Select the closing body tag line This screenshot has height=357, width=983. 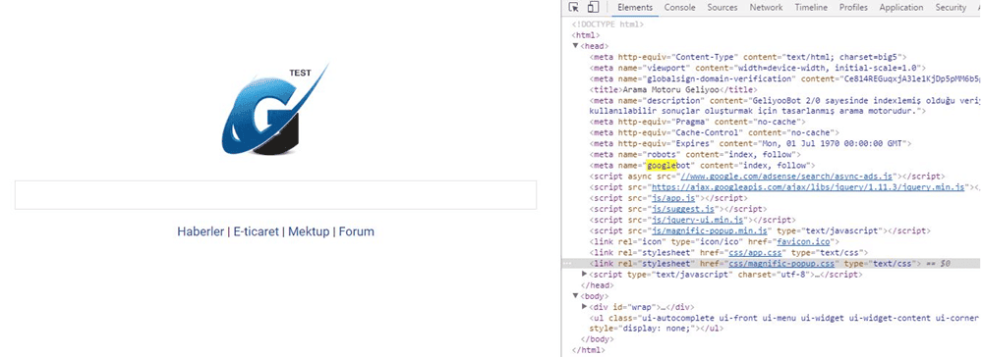pos(597,339)
